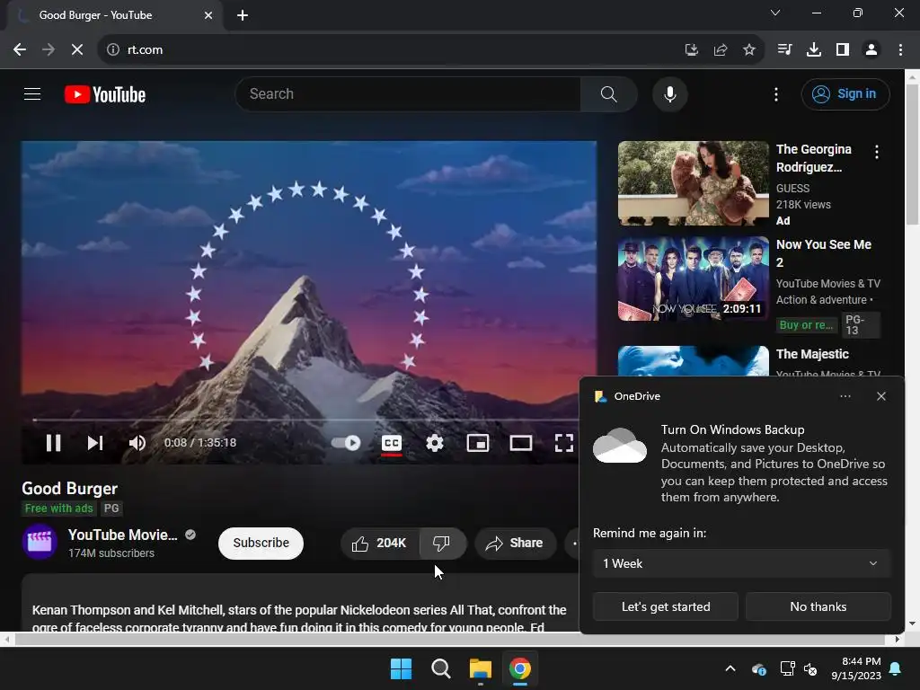Focus the YouTube search field
The height and width of the screenshot is (690, 920).
click(408, 93)
